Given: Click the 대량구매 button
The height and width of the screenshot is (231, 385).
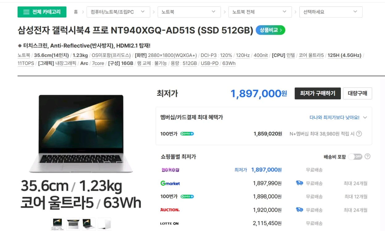Looking at the screenshot, I should [x=358, y=93].
